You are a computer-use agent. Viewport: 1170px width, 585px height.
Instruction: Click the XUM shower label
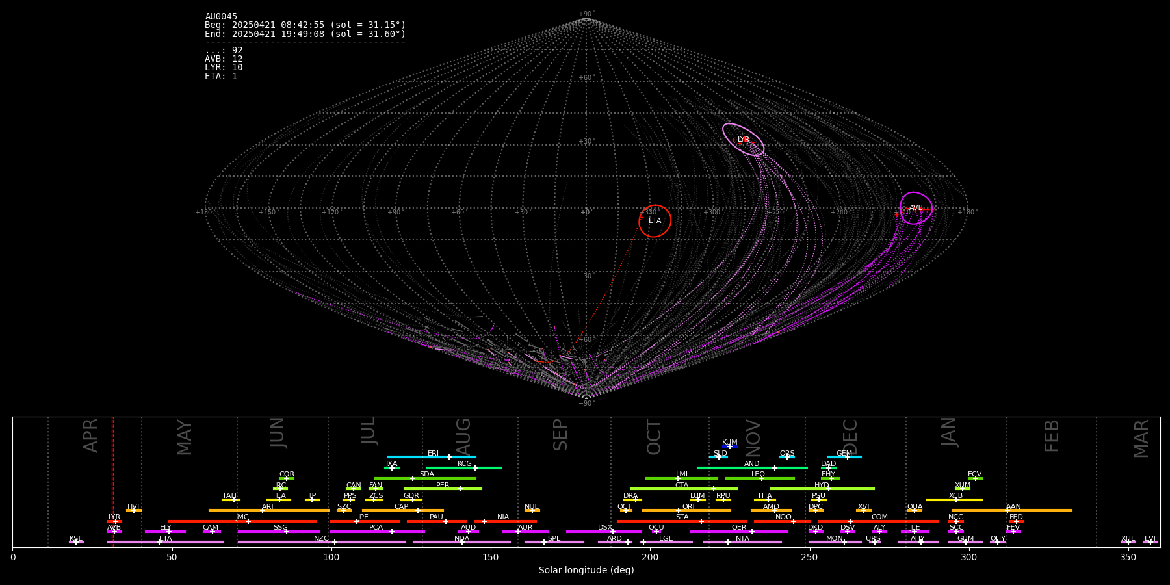[x=963, y=486]
